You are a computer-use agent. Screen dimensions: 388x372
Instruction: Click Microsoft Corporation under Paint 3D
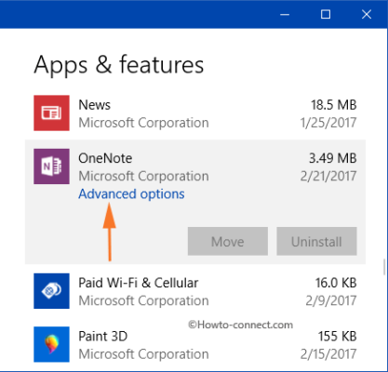143,354
